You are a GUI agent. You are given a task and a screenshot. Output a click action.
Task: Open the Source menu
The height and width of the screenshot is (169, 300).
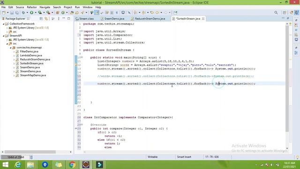20,8
